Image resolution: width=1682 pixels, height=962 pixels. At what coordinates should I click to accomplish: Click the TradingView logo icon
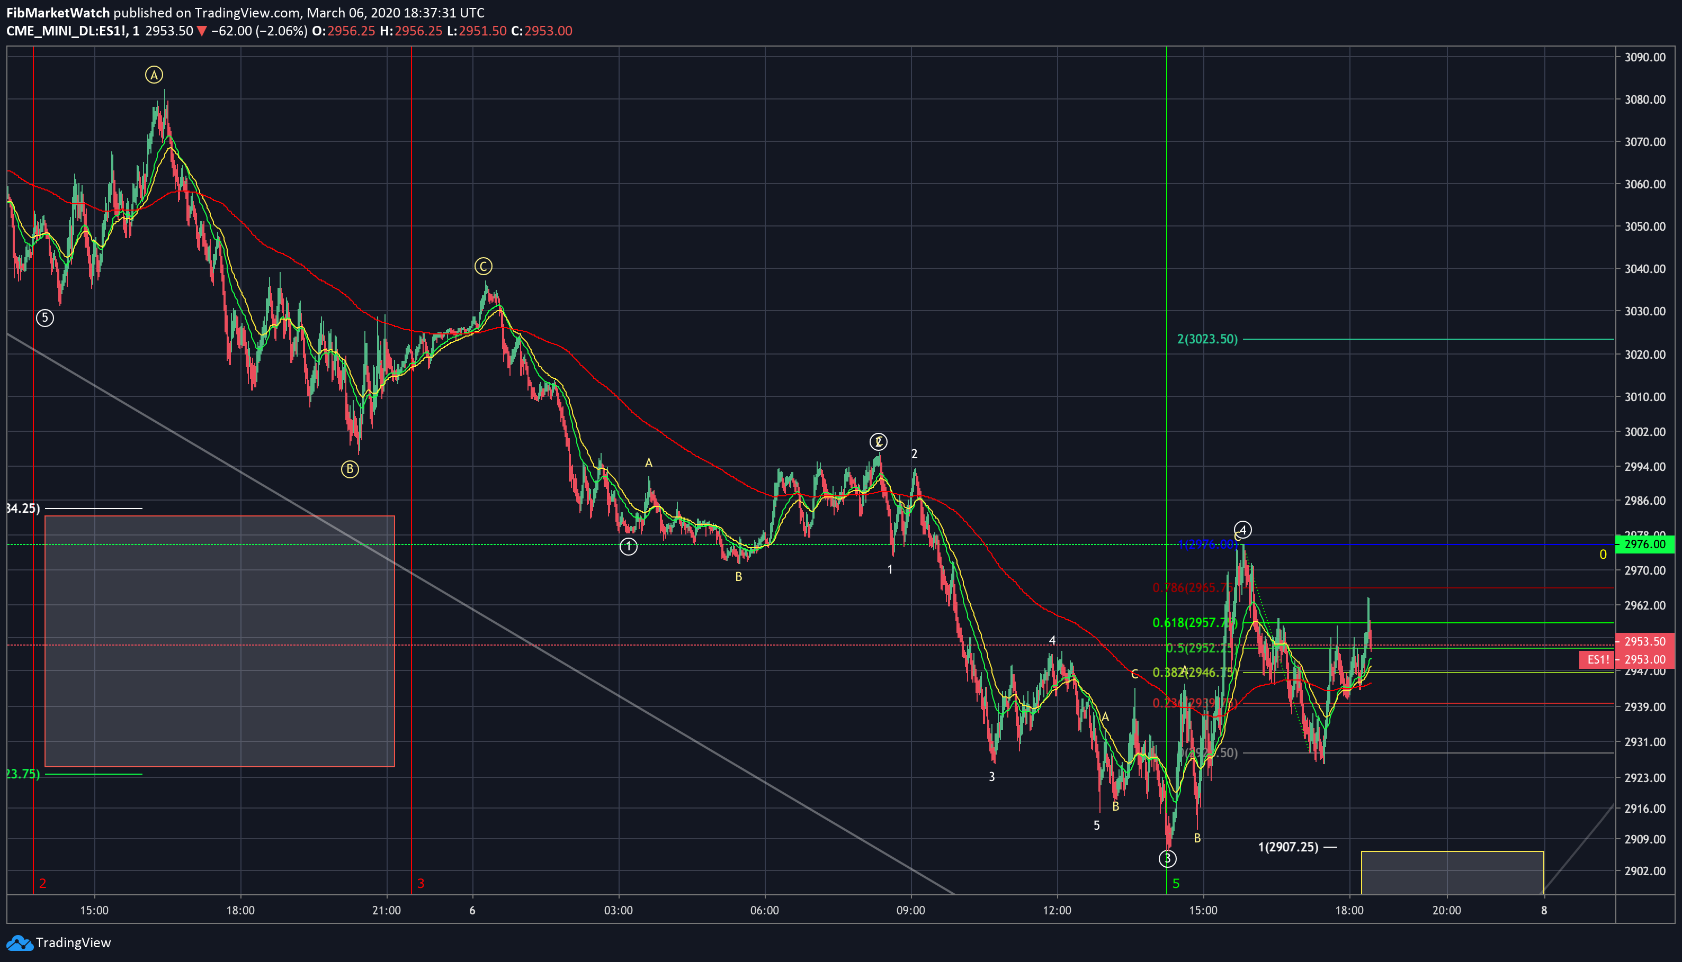pos(19,943)
